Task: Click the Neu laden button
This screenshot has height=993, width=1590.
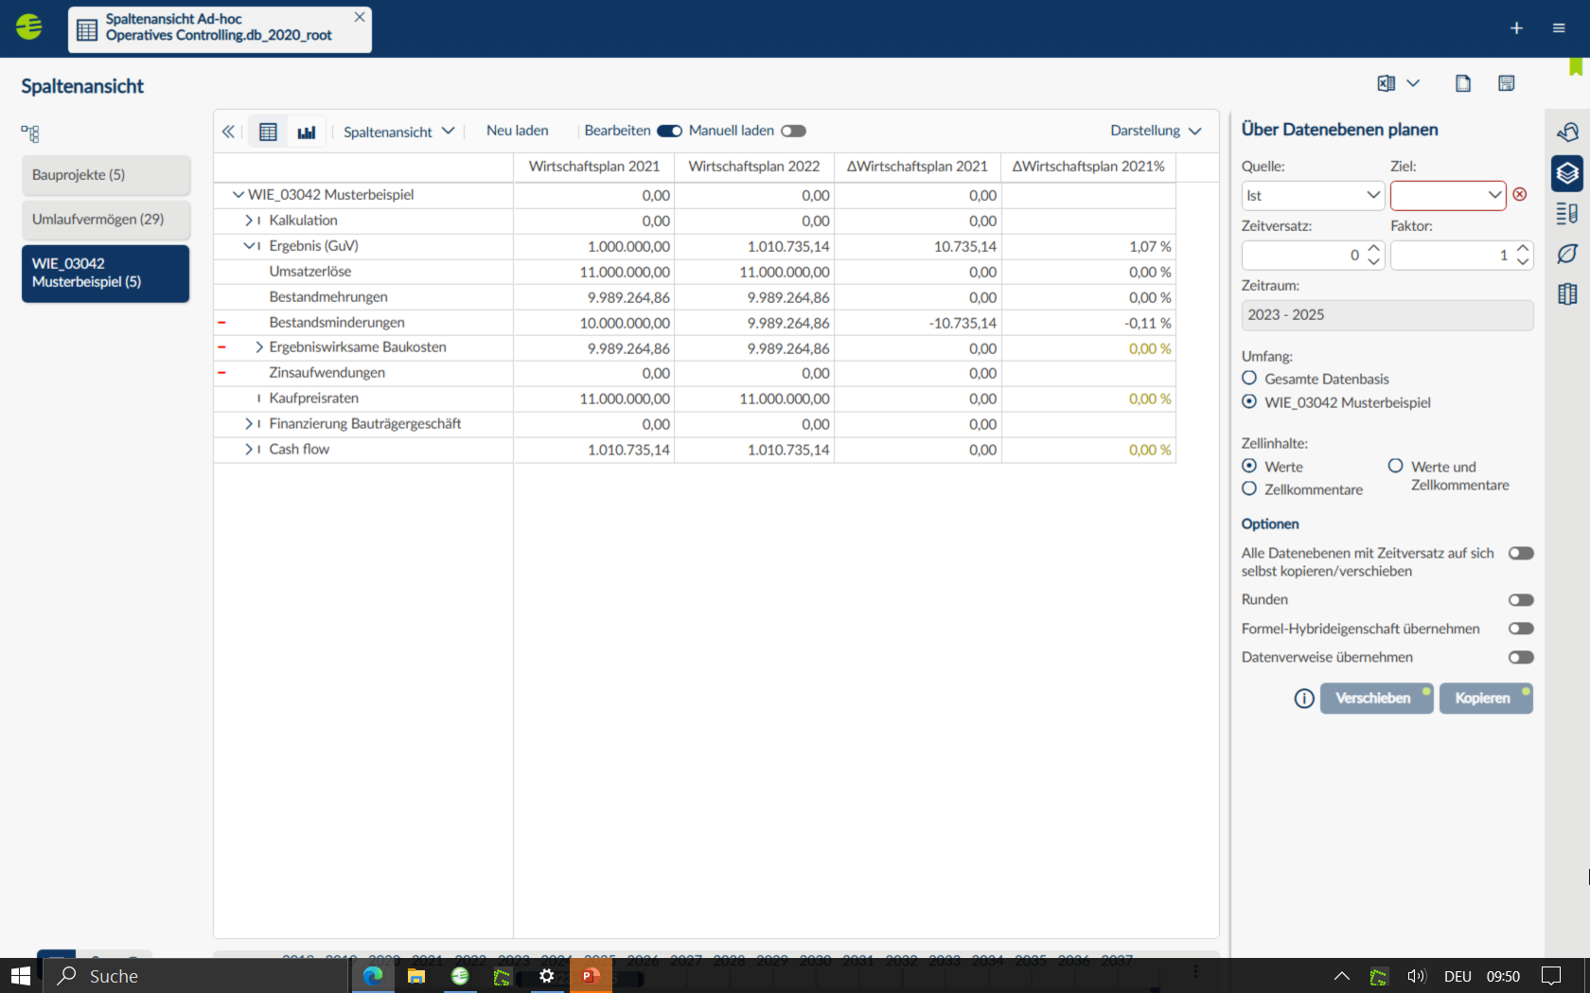Action: point(518,131)
